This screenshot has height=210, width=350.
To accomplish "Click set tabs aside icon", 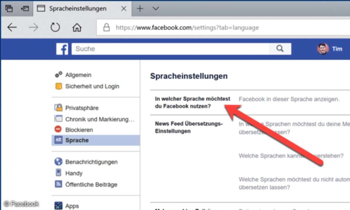I will (24, 8).
